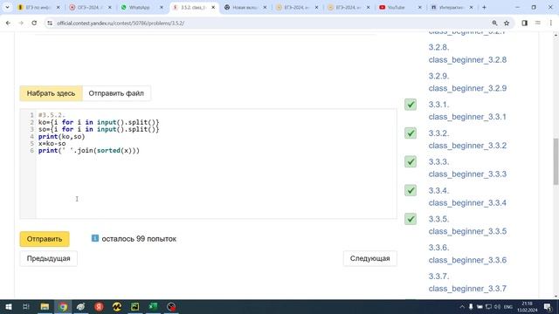The width and height of the screenshot is (559, 314).
Task: Open File Explorer from the taskbar
Action: coord(45,306)
